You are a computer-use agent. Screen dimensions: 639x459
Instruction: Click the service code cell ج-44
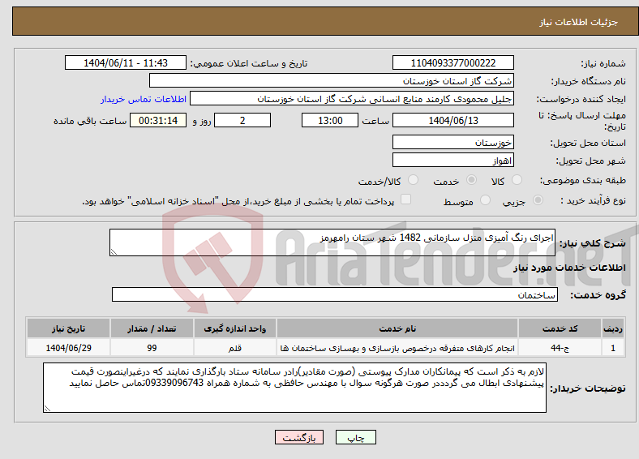coord(560,348)
